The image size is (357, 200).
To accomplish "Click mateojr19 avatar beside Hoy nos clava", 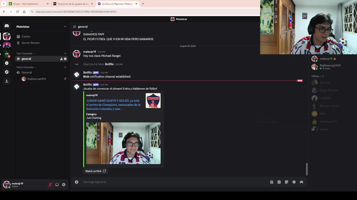I will (76, 54).
